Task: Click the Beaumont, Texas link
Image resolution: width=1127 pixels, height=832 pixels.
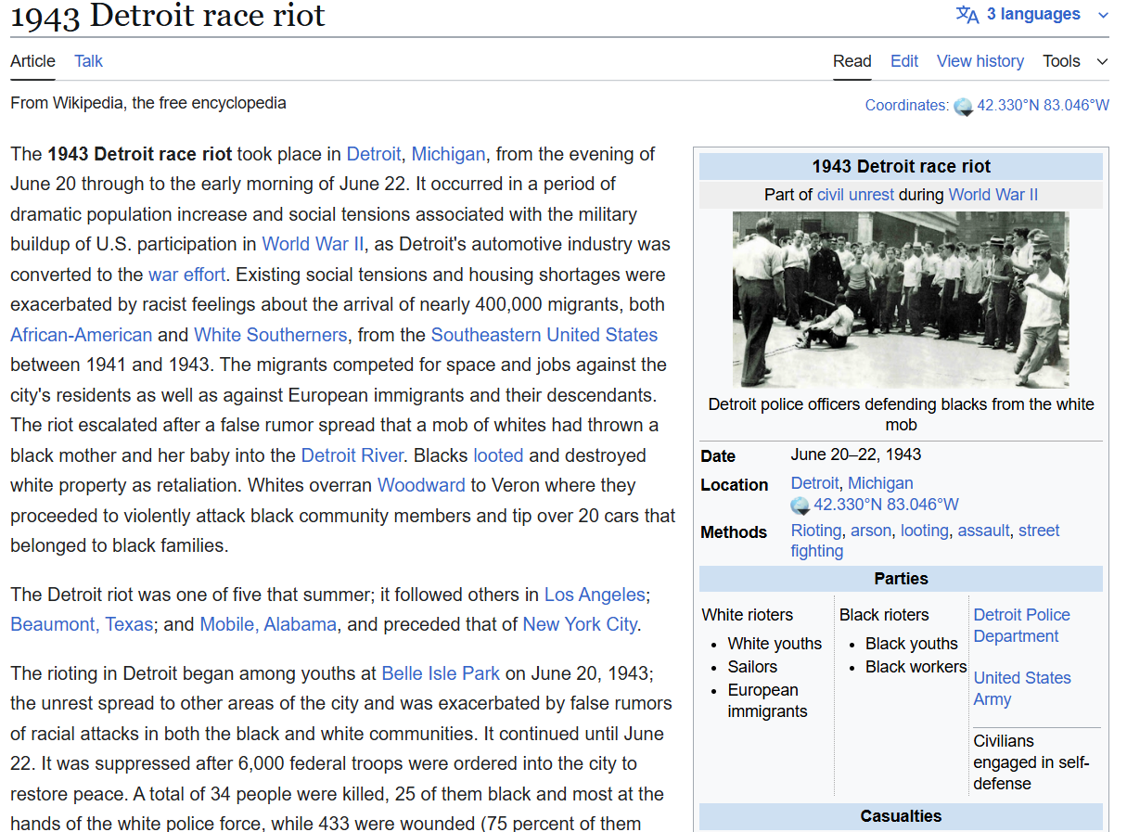Action: [x=82, y=624]
